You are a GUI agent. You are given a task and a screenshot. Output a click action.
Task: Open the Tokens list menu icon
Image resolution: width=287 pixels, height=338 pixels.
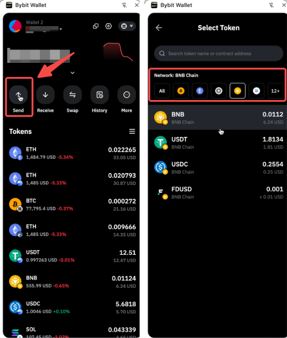click(132, 131)
